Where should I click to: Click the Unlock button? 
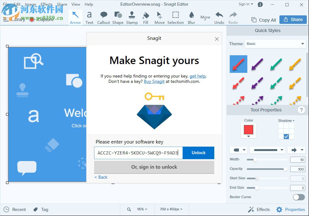click(x=198, y=153)
